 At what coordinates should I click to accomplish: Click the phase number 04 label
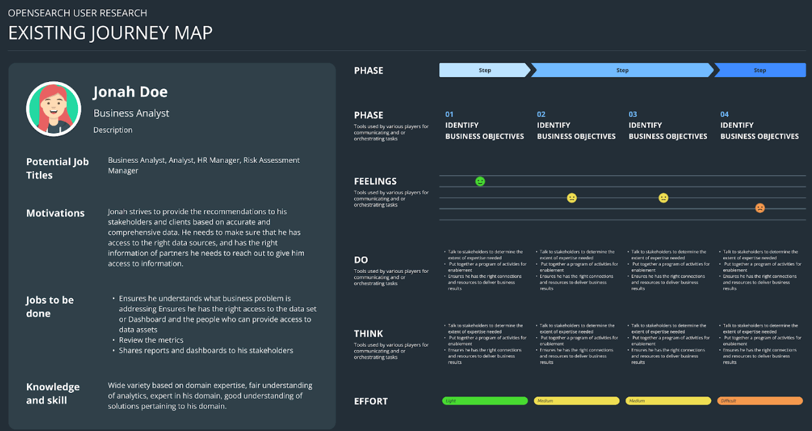(x=725, y=114)
